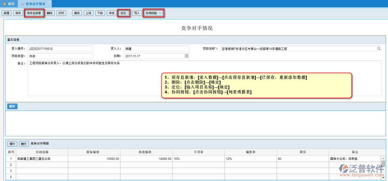Click the 打印 button
388x181 pixels.
[61, 13]
